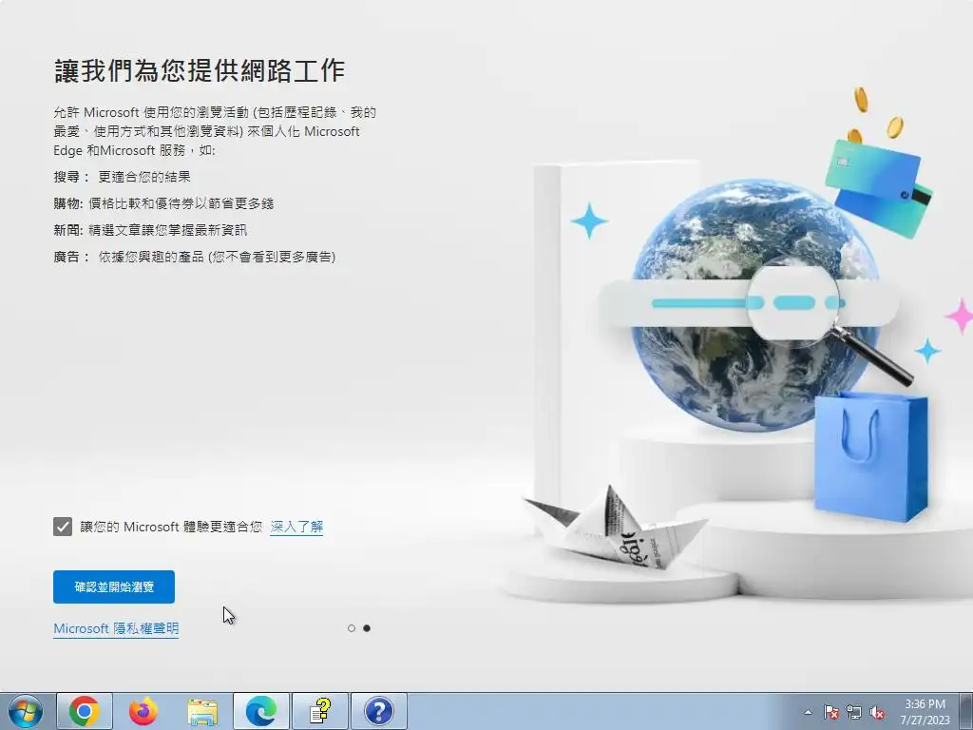Open the yellow question mark taskbar app

click(x=320, y=711)
